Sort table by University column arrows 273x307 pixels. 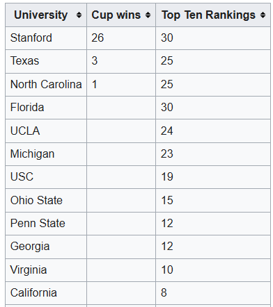pyautogui.click(x=79, y=15)
